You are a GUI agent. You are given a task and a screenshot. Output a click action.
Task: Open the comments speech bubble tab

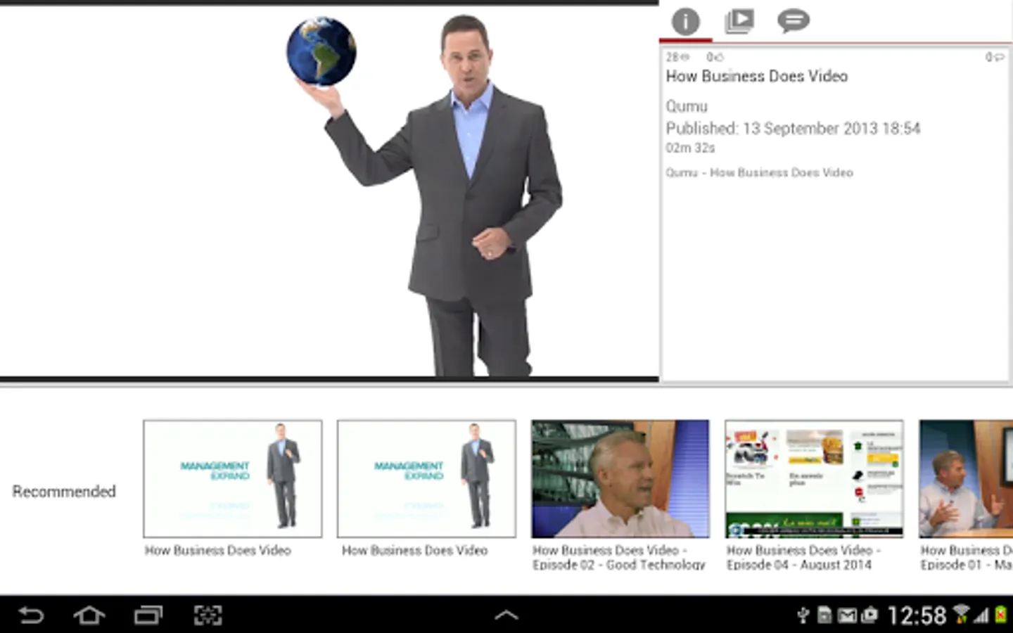click(x=794, y=21)
